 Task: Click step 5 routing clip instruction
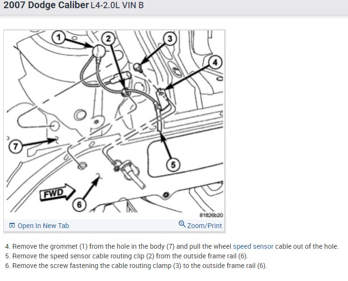[x=127, y=256]
